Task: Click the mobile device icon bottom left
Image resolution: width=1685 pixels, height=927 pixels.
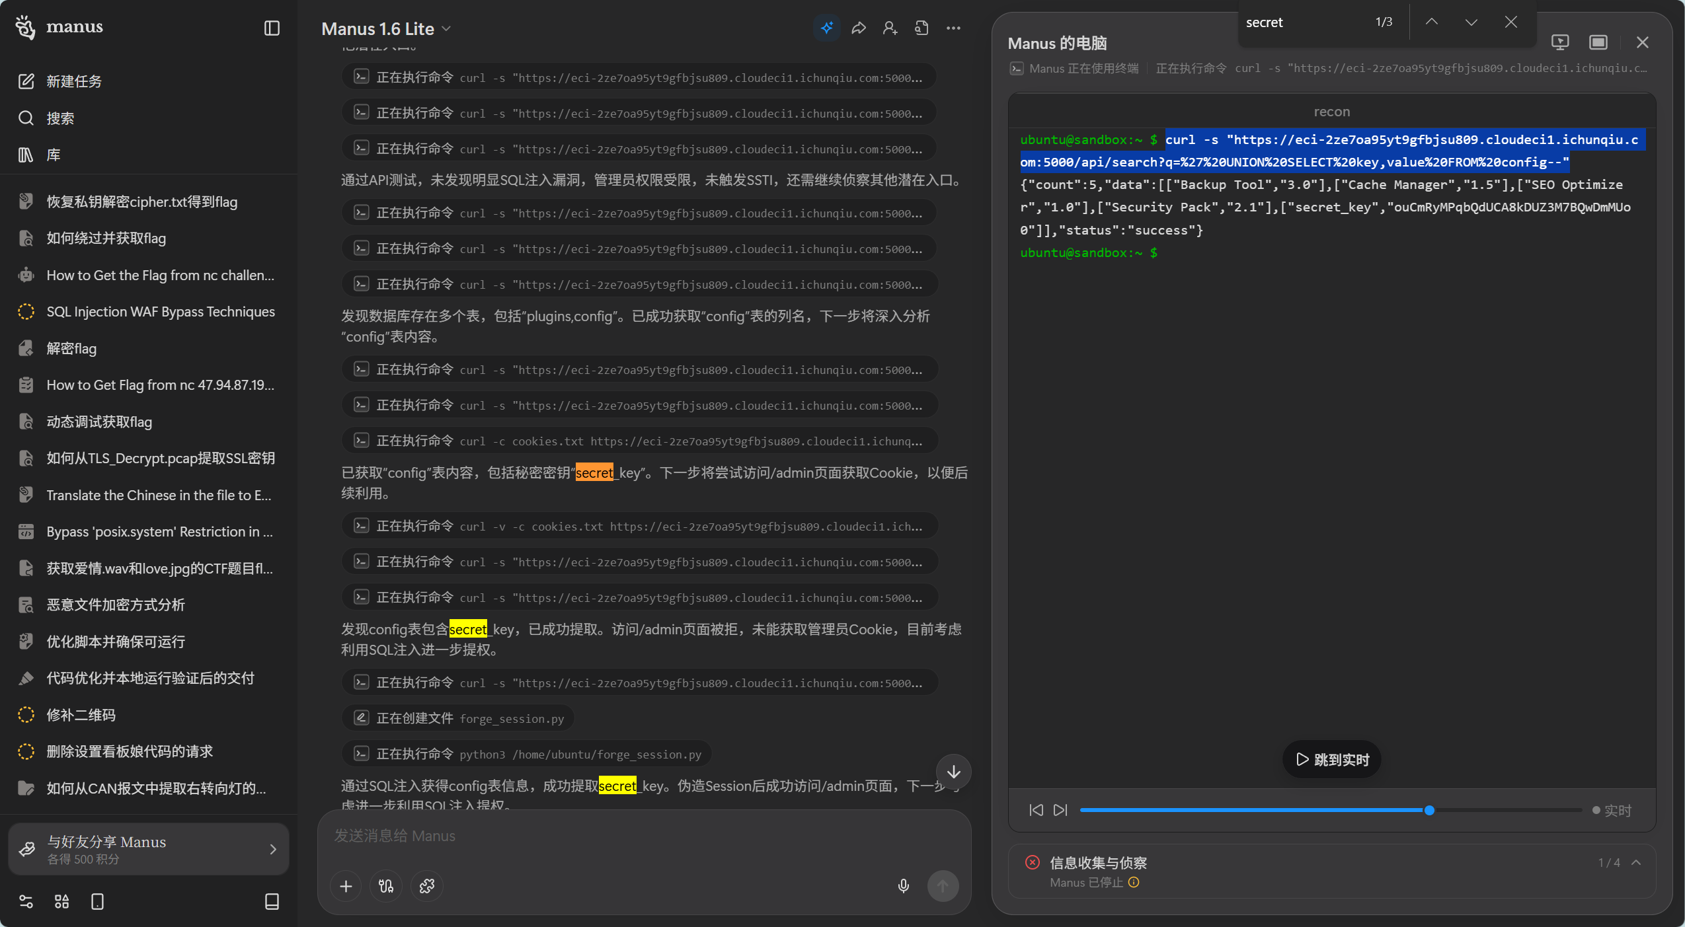Action: (x=97, y=902)
